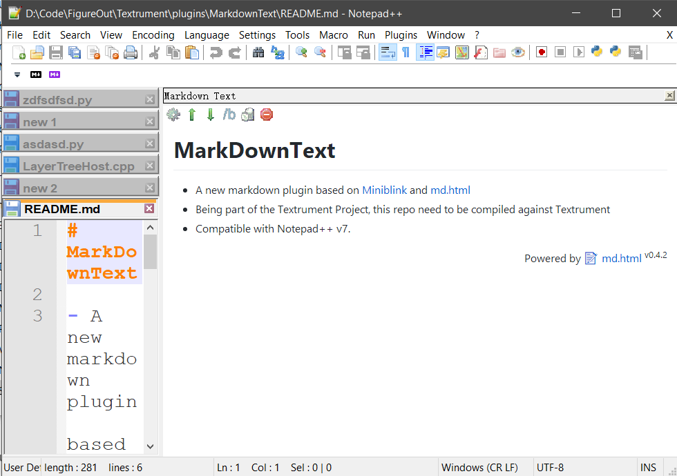Toggle Show All Characters pilcrow icon
The width and height of the screenshot is (677, 476).
pos(406,52)
